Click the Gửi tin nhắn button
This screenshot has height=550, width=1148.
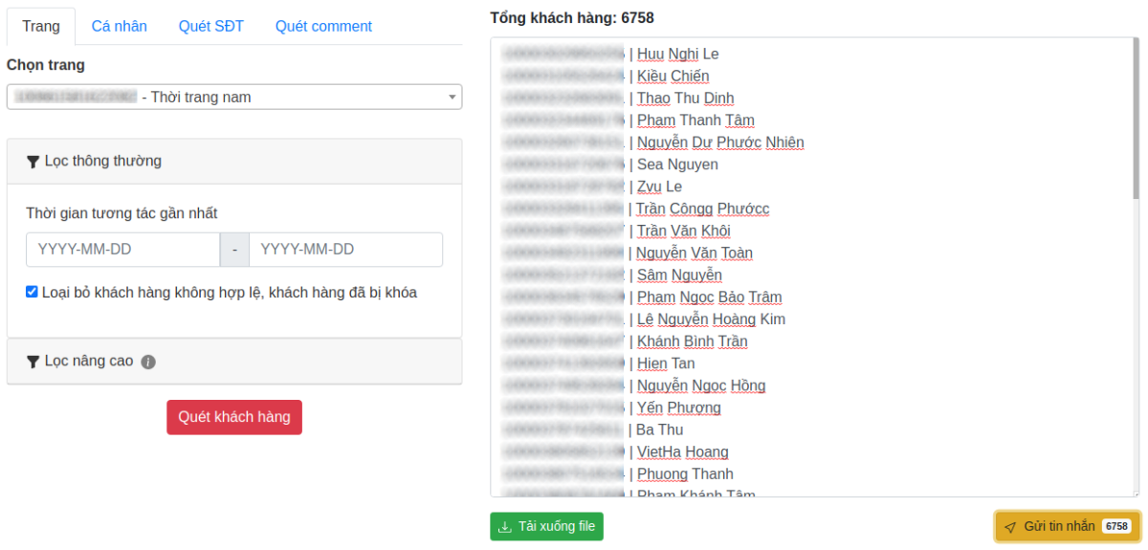click(1067, 526)
